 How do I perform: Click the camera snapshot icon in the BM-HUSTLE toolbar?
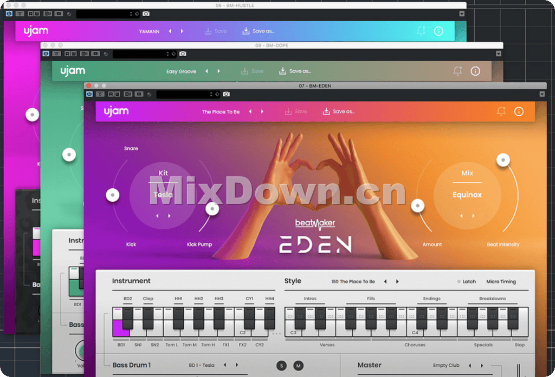[146, 14]
